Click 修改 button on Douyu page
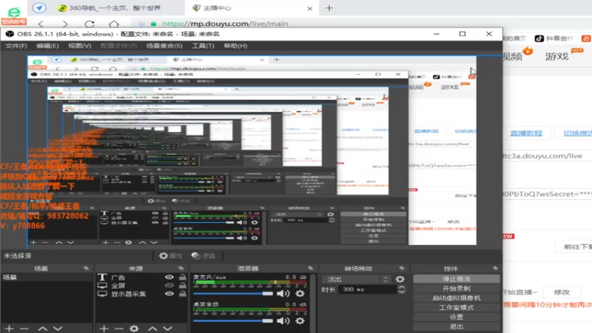 coord(562,292)
